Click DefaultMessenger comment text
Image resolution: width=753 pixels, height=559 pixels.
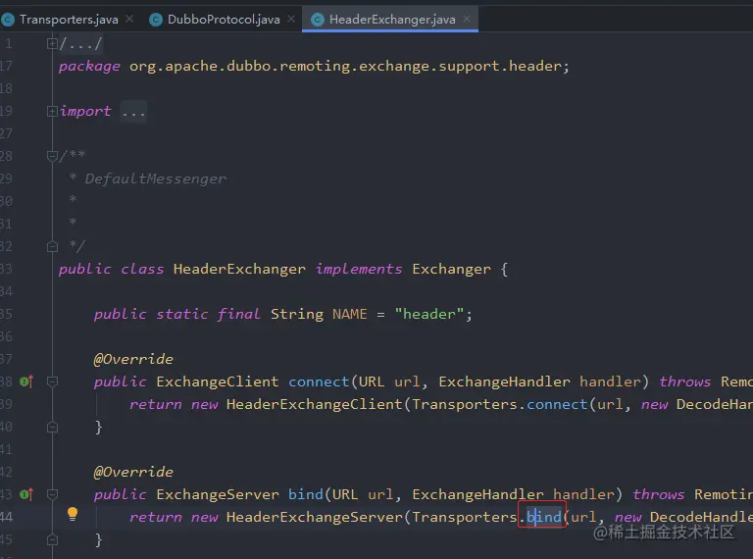tap(155, 179)
